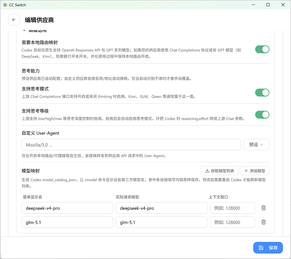Maximize the CC Switch window
This screenshot has width=291, height=259.
pyautogui.click(x=268, y=5)
